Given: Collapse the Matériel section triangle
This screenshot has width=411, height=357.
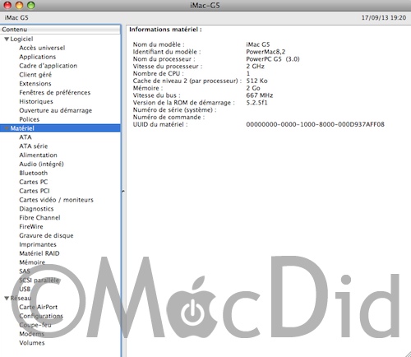Looking at the screenshot, I should tap(7, 128).
